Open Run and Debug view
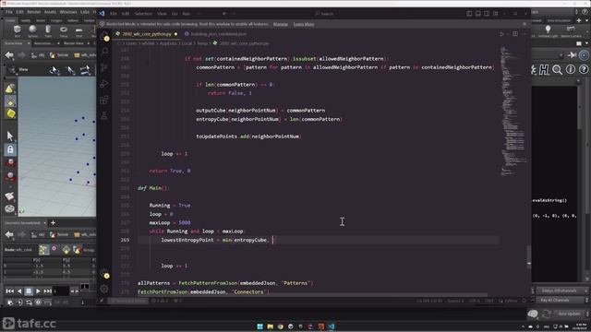The width and height of the screenshot is (591, 332). [104, 84]
